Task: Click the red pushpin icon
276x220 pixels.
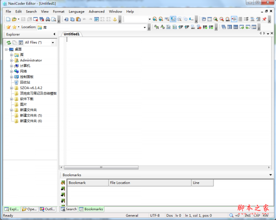Action: (264, 19)
